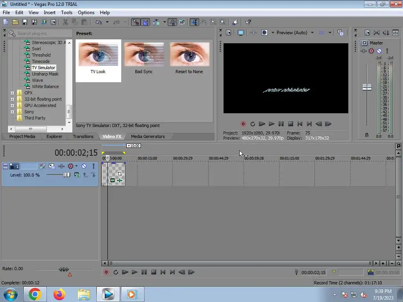Create a new project with toolbar icon

tap(6, 22)
